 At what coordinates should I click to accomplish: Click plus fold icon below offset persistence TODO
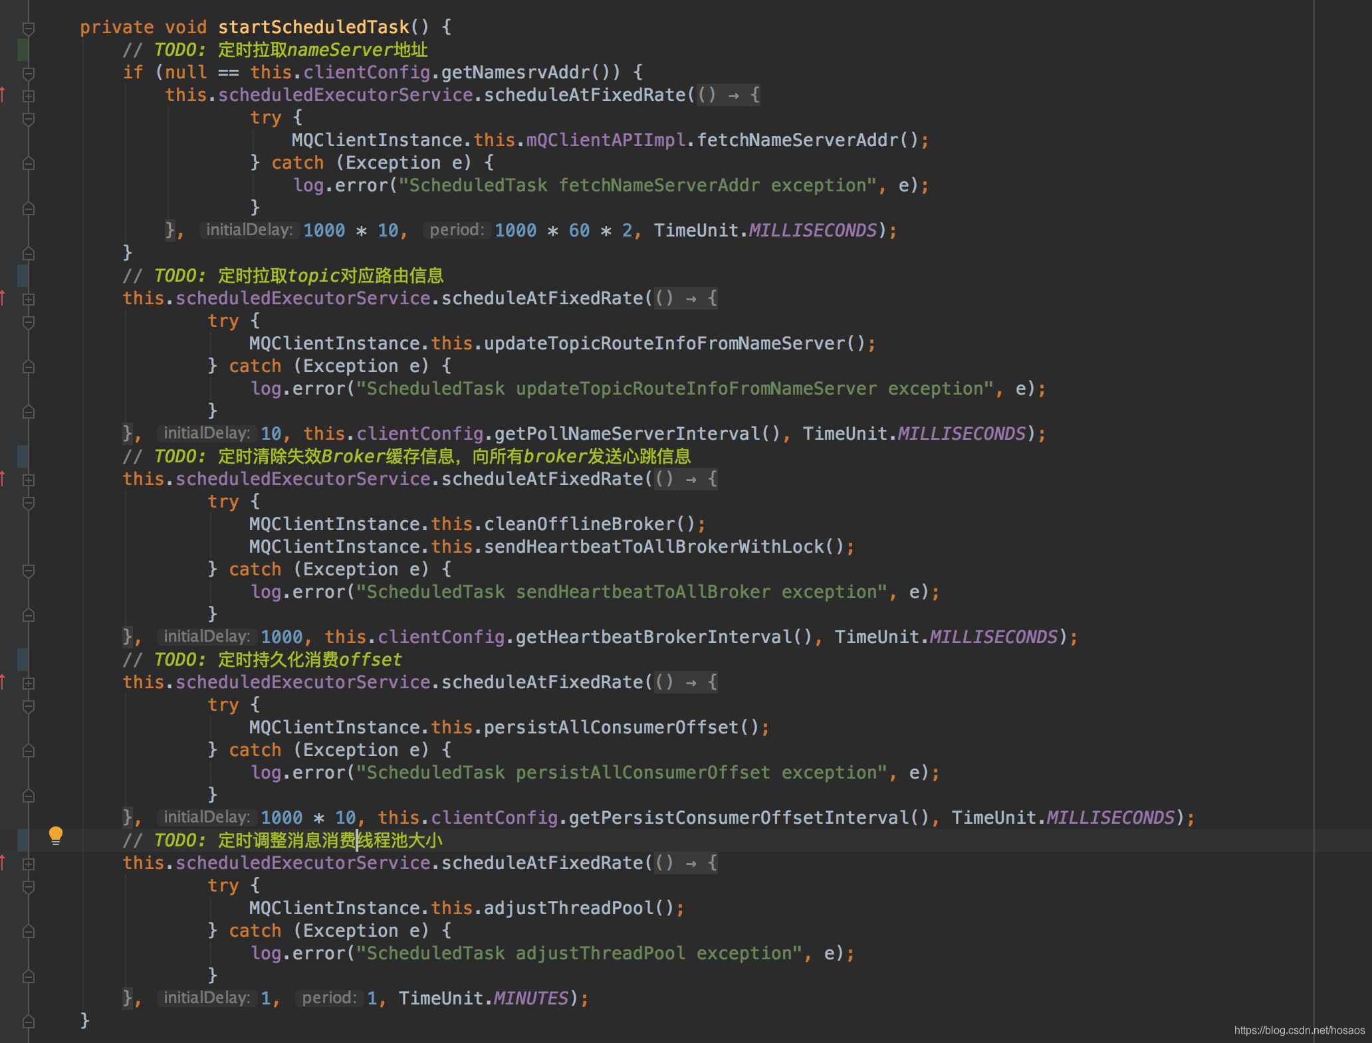29,683
